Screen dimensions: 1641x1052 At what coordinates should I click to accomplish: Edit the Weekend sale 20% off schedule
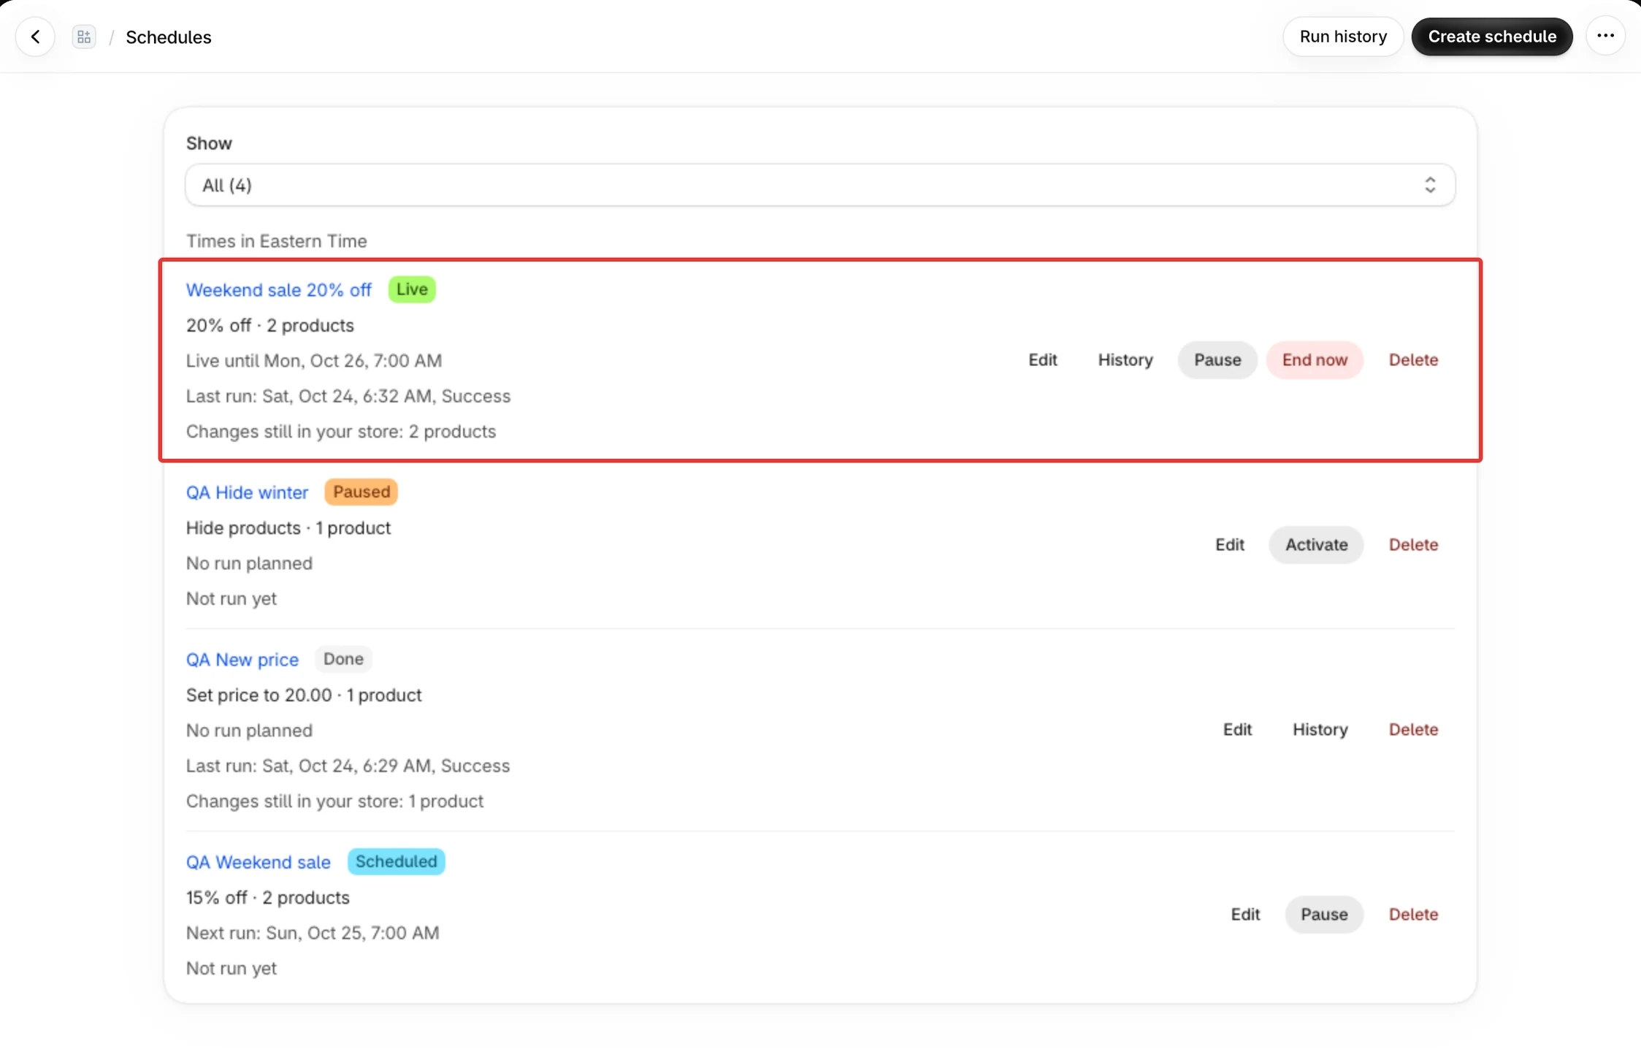pyautogui.click(x=1042, y=360)
